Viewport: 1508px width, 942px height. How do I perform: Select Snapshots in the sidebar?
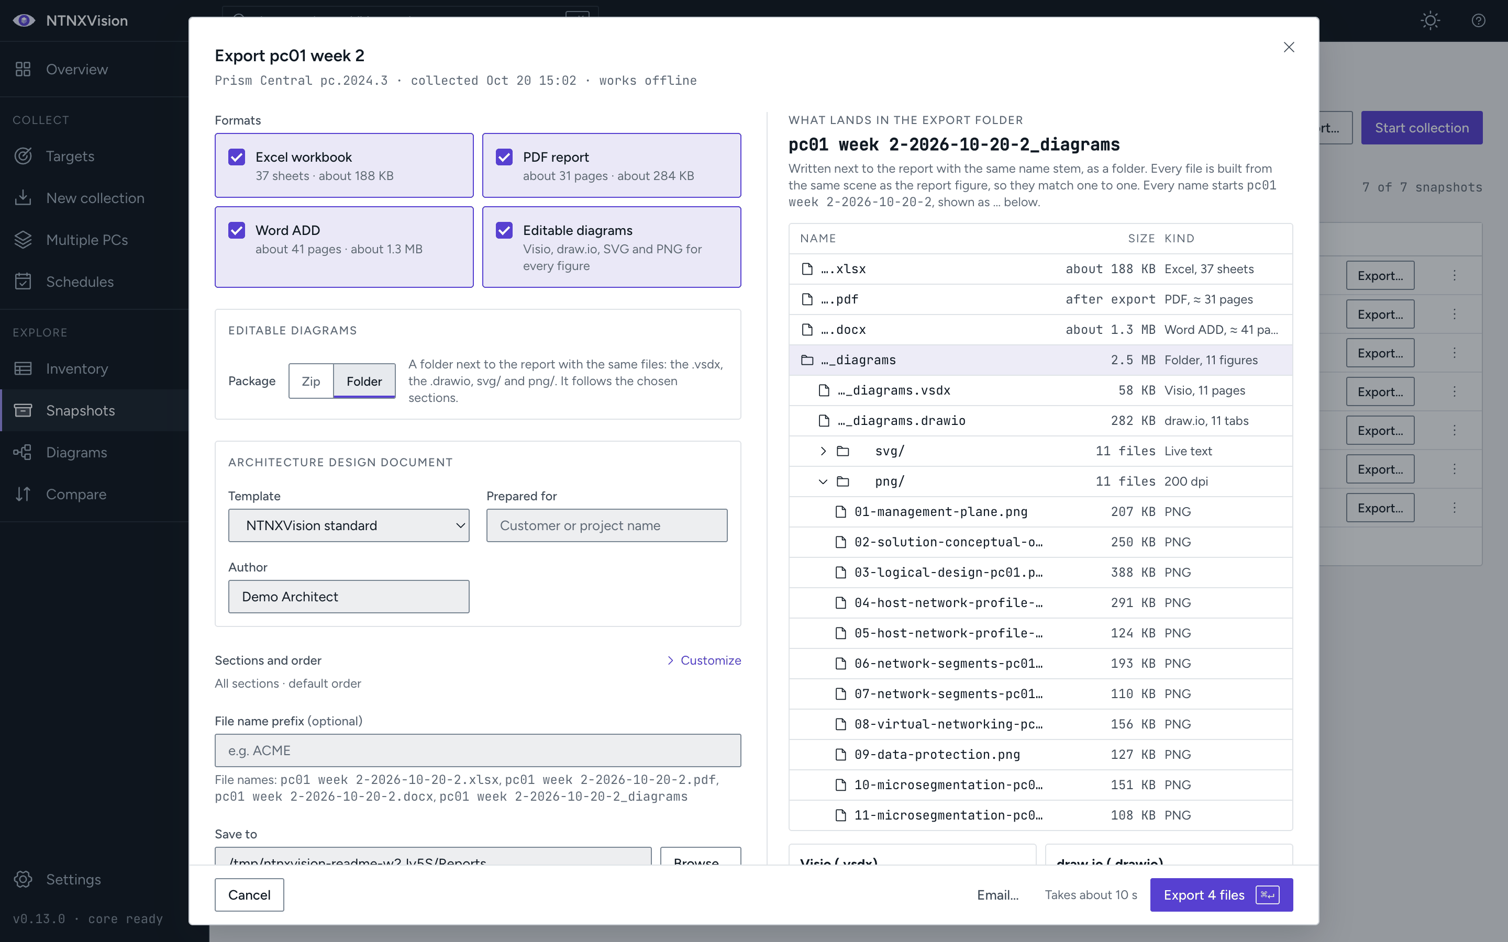[94, 411]
